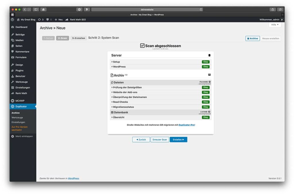Click the browser back arrow

(25, 9)
